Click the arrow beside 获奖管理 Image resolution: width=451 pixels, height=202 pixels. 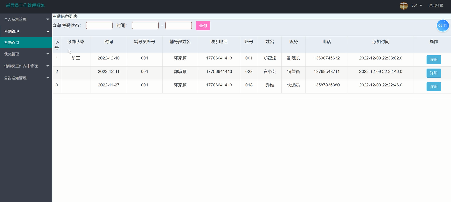48,54
